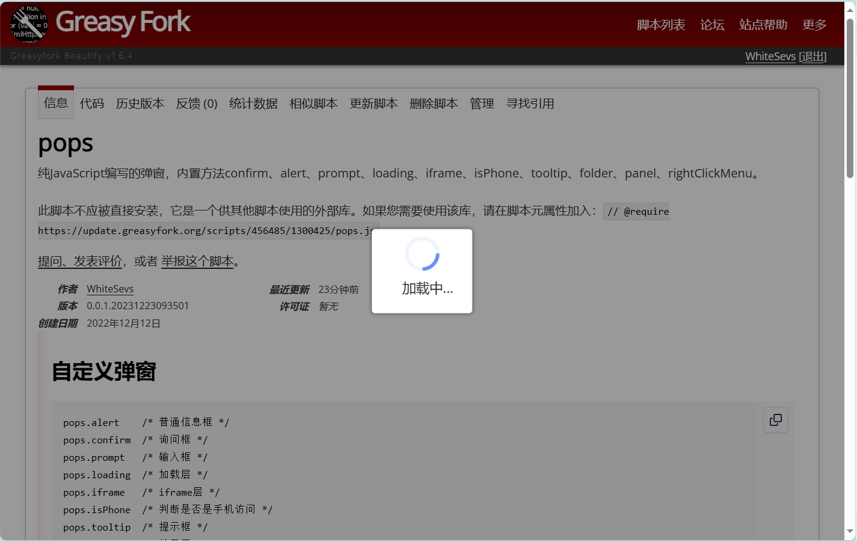The image size is (857, 542).
Task: Select the 信息 tab
Action: [x=56, y=103]
